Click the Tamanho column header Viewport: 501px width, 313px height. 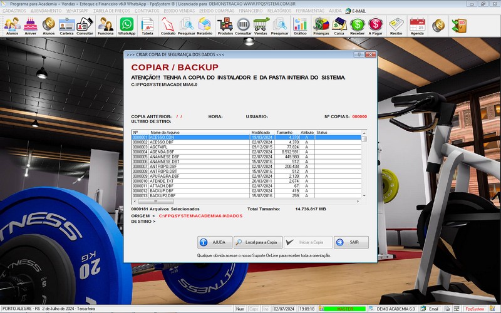286,133
